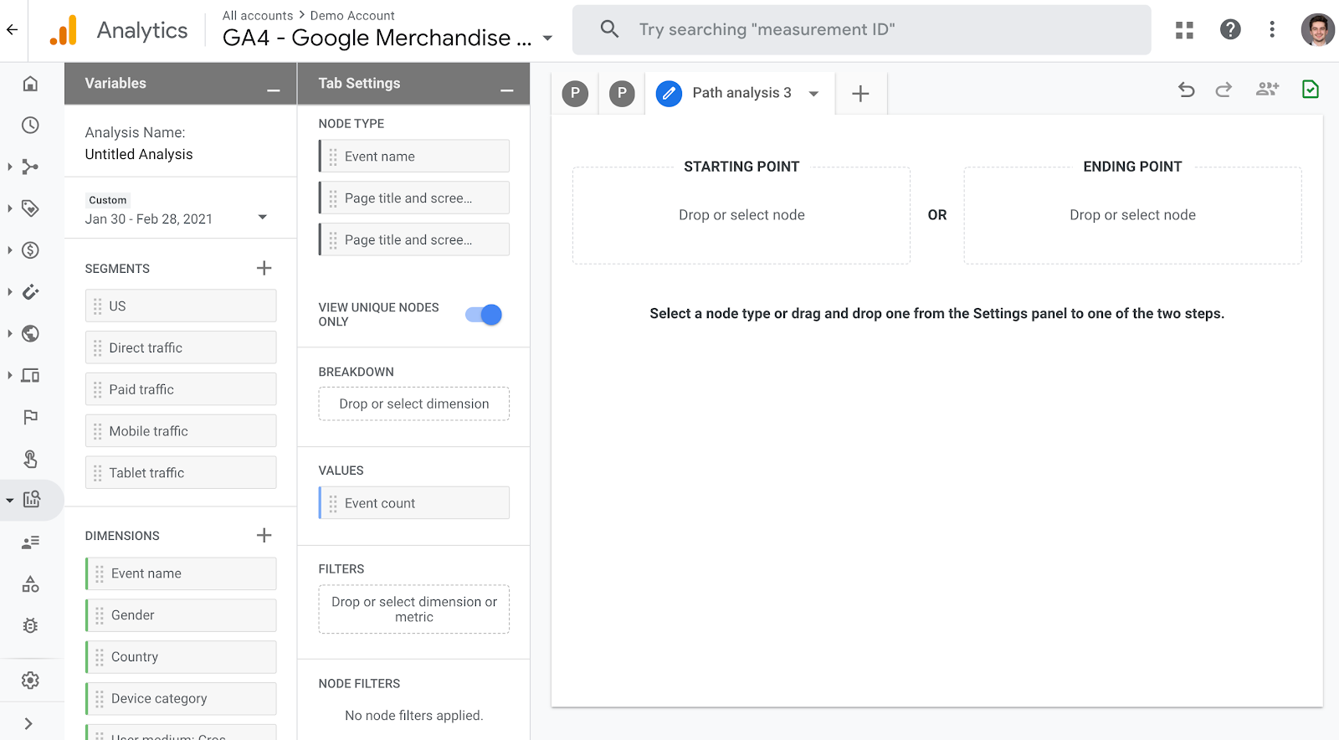1339x740 pixels.
Task: Add a new dimension
Action: click(264, 535)
